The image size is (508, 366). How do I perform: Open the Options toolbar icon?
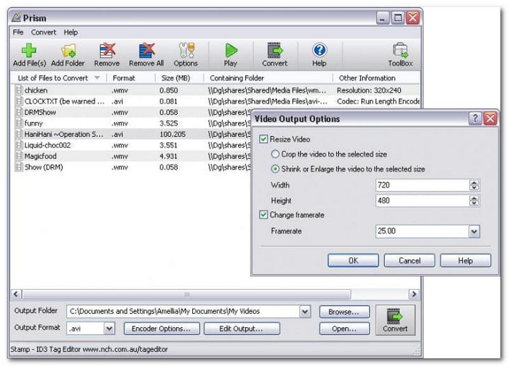[x=185, y=51]
